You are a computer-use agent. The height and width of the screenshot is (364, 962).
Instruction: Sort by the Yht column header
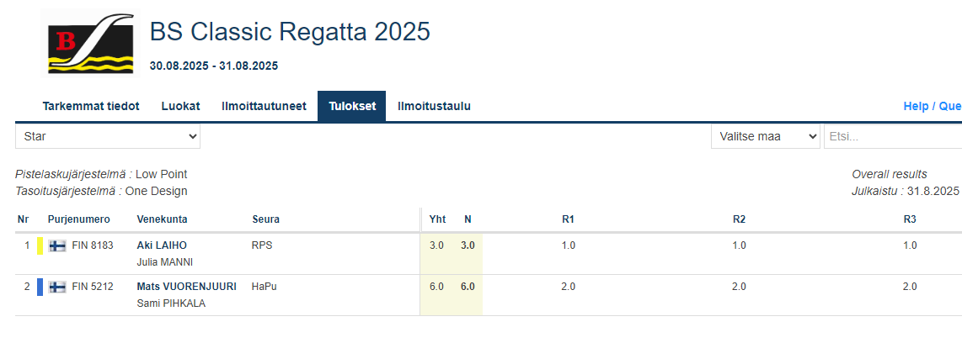(437, 219)
